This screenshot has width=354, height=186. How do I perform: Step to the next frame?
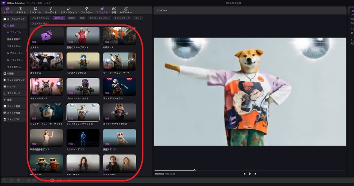tap(255, 174)
